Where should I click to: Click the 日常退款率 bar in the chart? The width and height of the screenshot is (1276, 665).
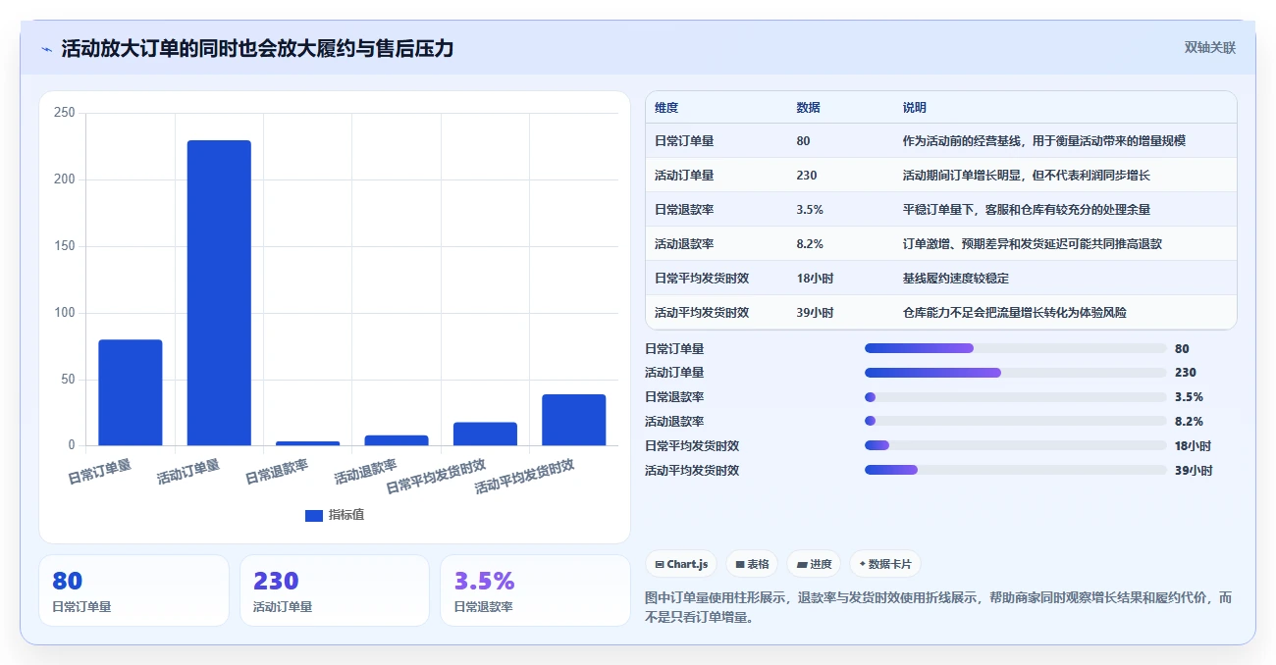point(307,443)
